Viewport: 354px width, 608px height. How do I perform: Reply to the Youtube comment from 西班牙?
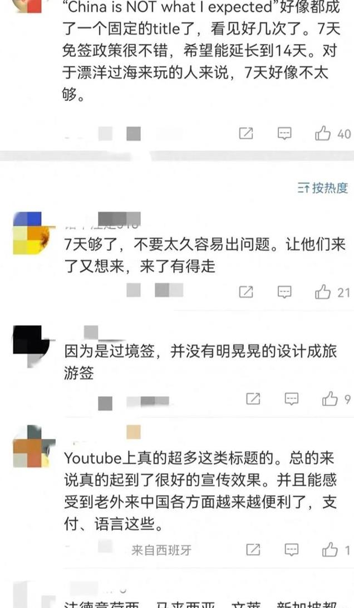[292, 549]
